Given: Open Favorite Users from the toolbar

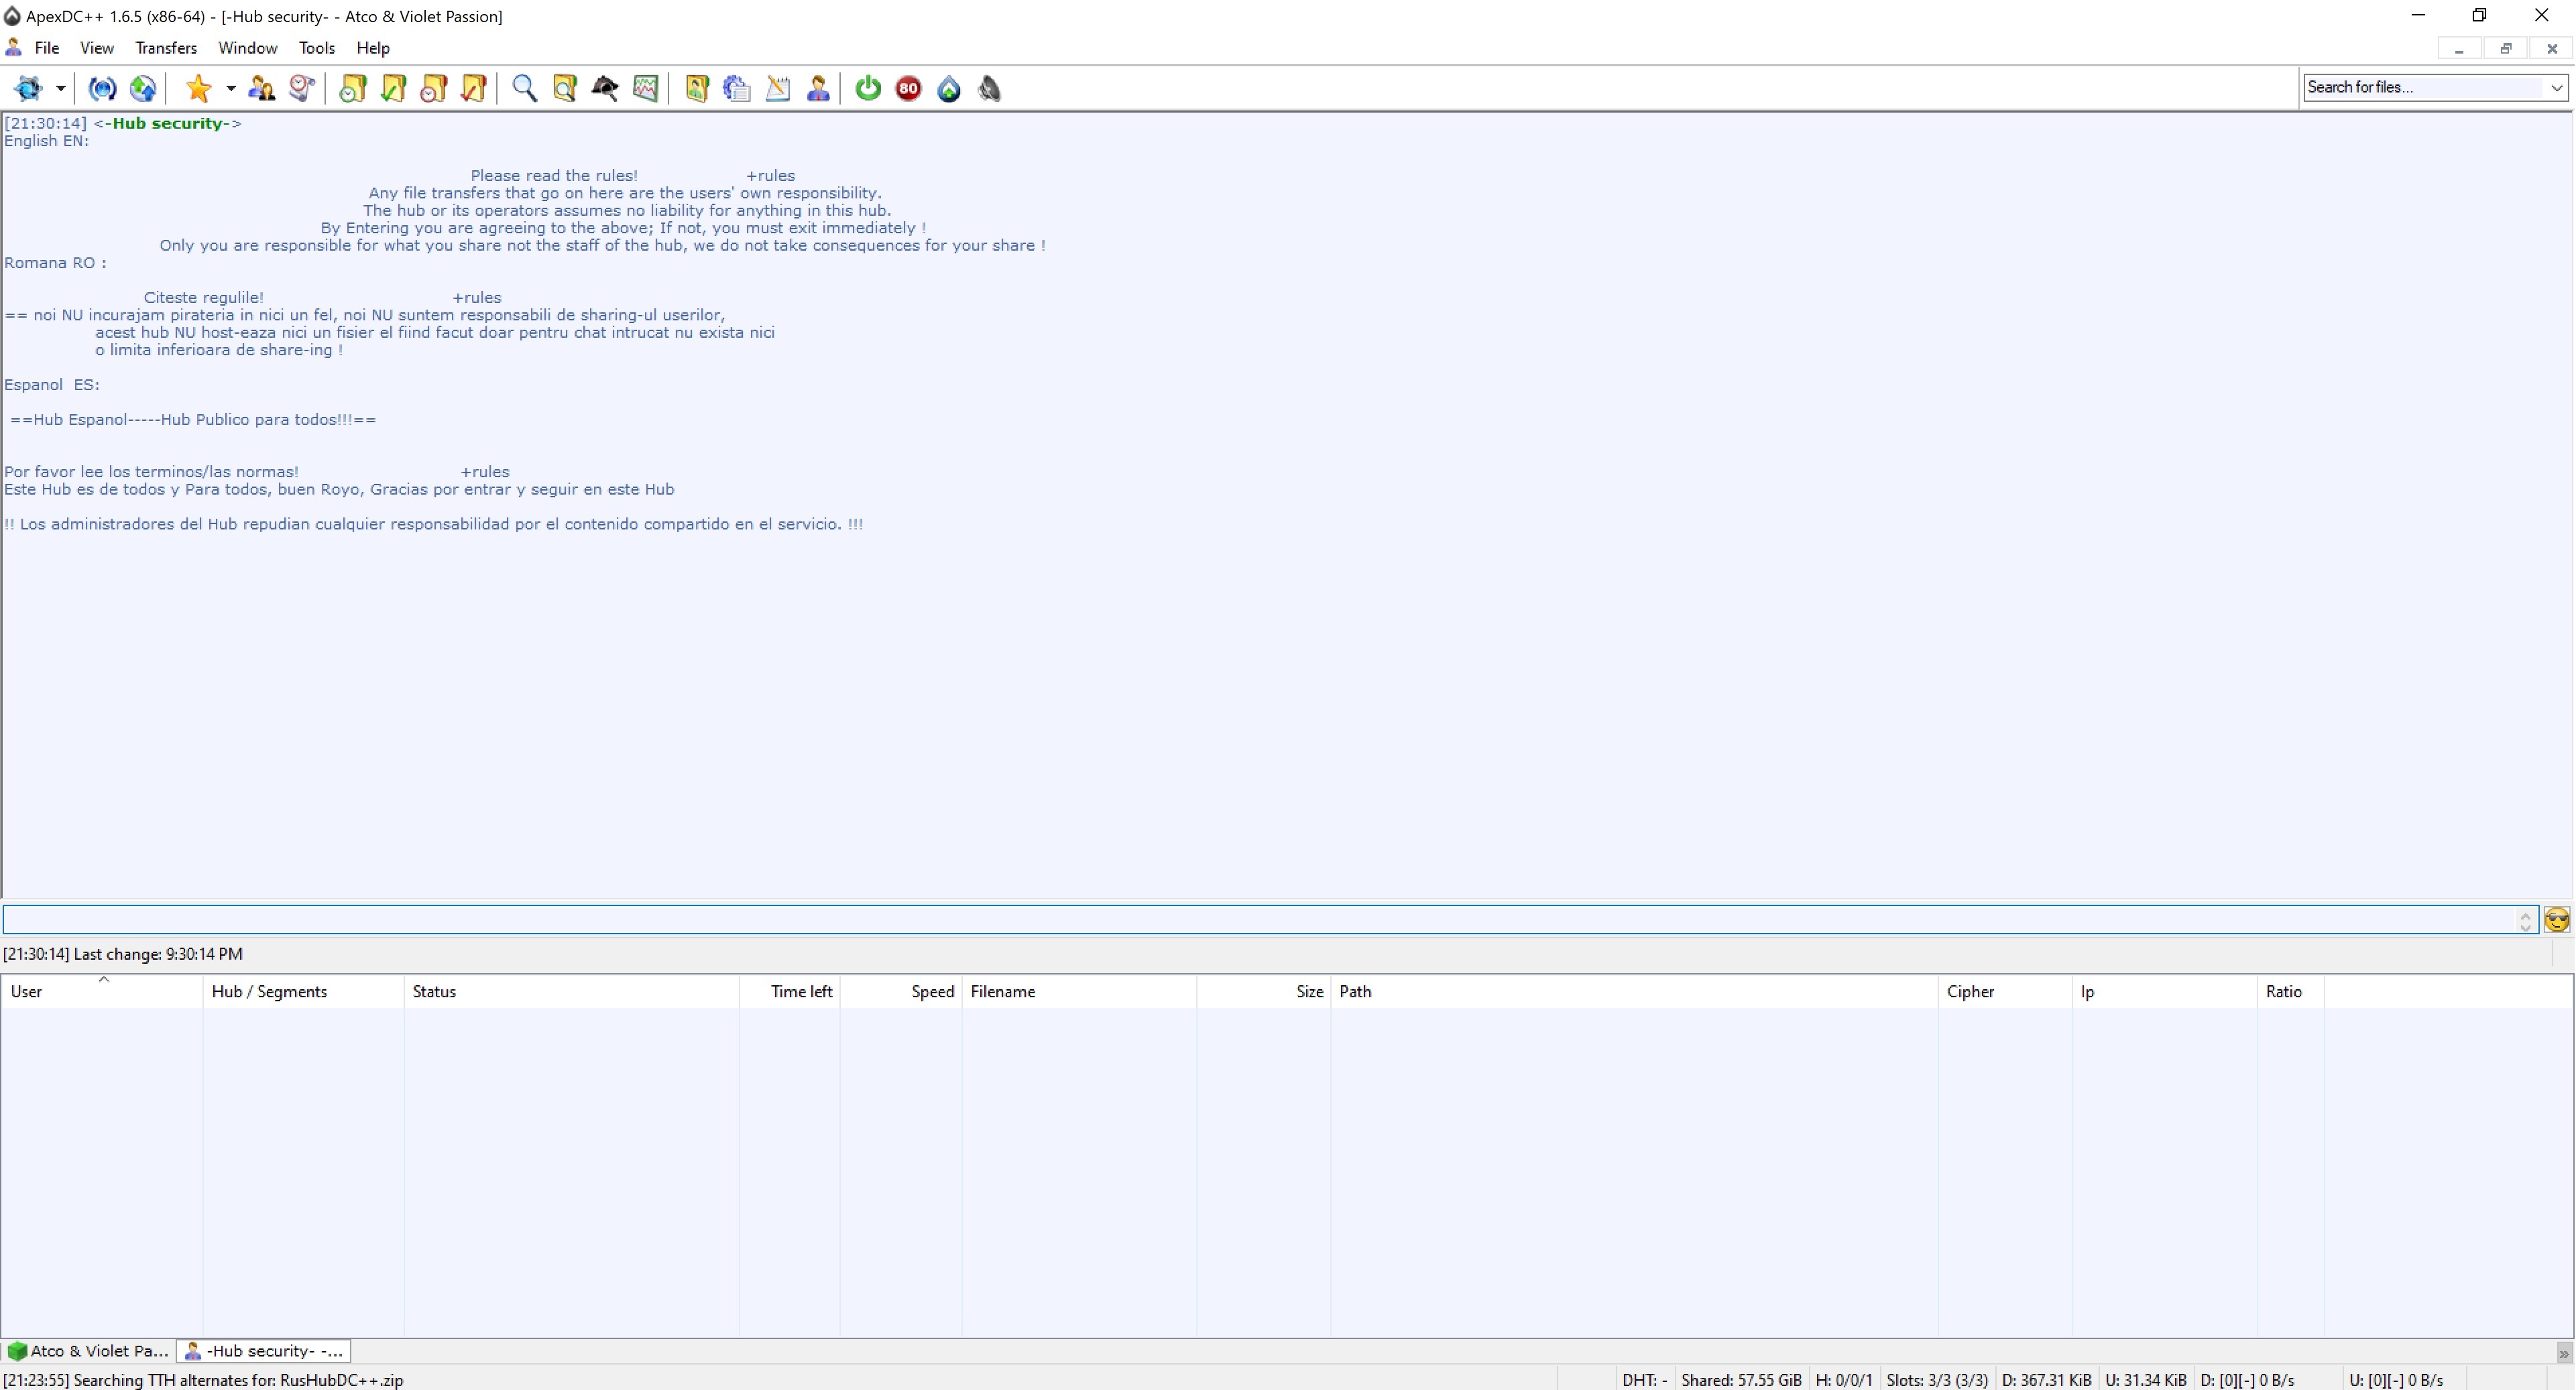Looking at the screenshot, I should (262, 89).
